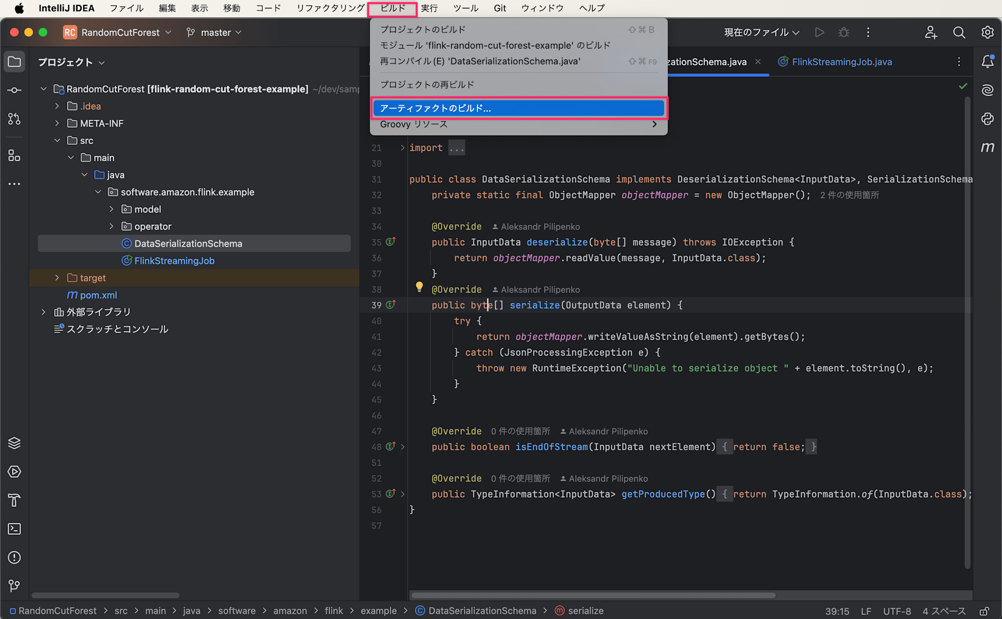Open the リファクタリング menu
Screen dimensions: 1002x619
click(330, 8)
